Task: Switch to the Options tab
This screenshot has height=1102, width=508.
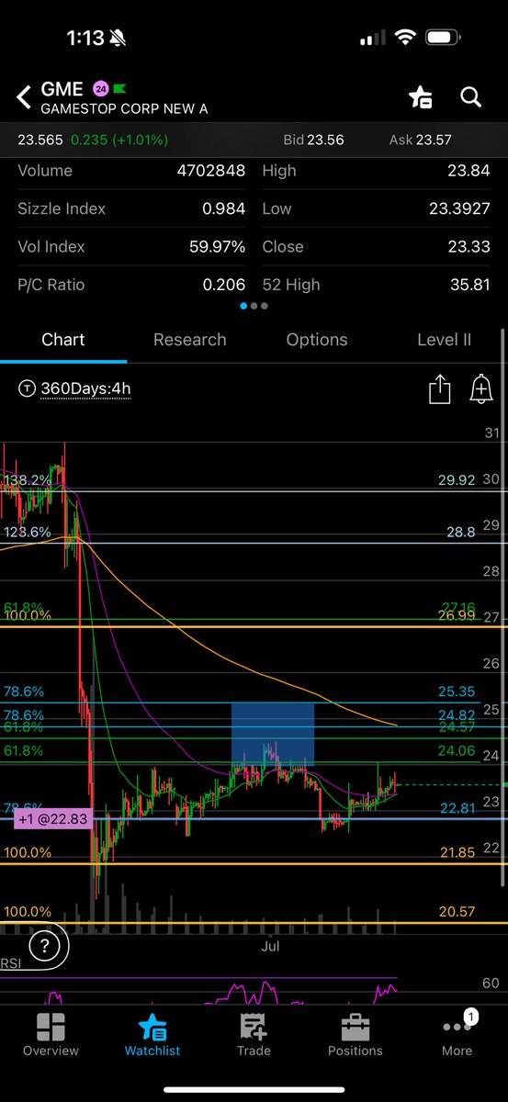Action: [317, 340]
